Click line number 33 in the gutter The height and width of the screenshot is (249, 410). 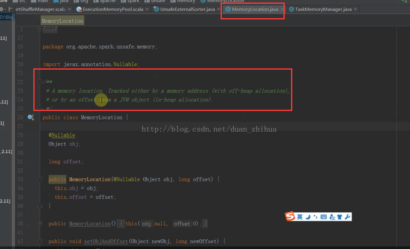pyautogui.click(x=20, y=179)
